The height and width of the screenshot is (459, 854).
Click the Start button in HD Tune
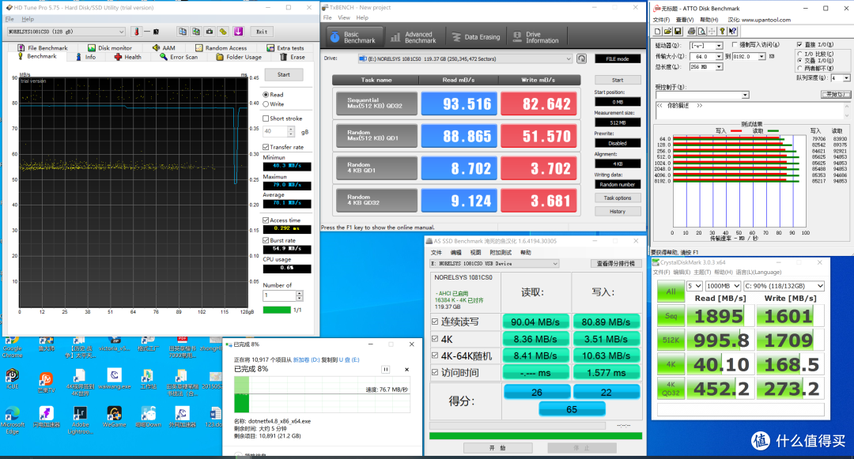284,74
